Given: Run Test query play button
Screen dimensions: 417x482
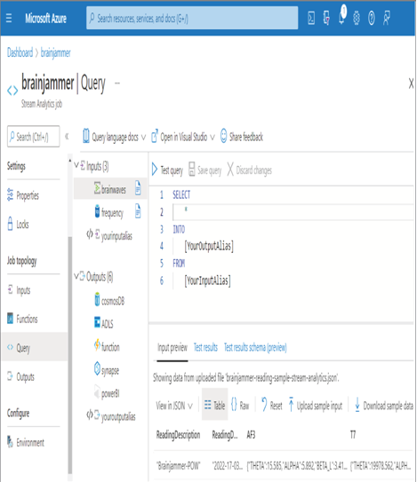Looking at the screenshot, I should pyautogui.click(x=155, y=170).
